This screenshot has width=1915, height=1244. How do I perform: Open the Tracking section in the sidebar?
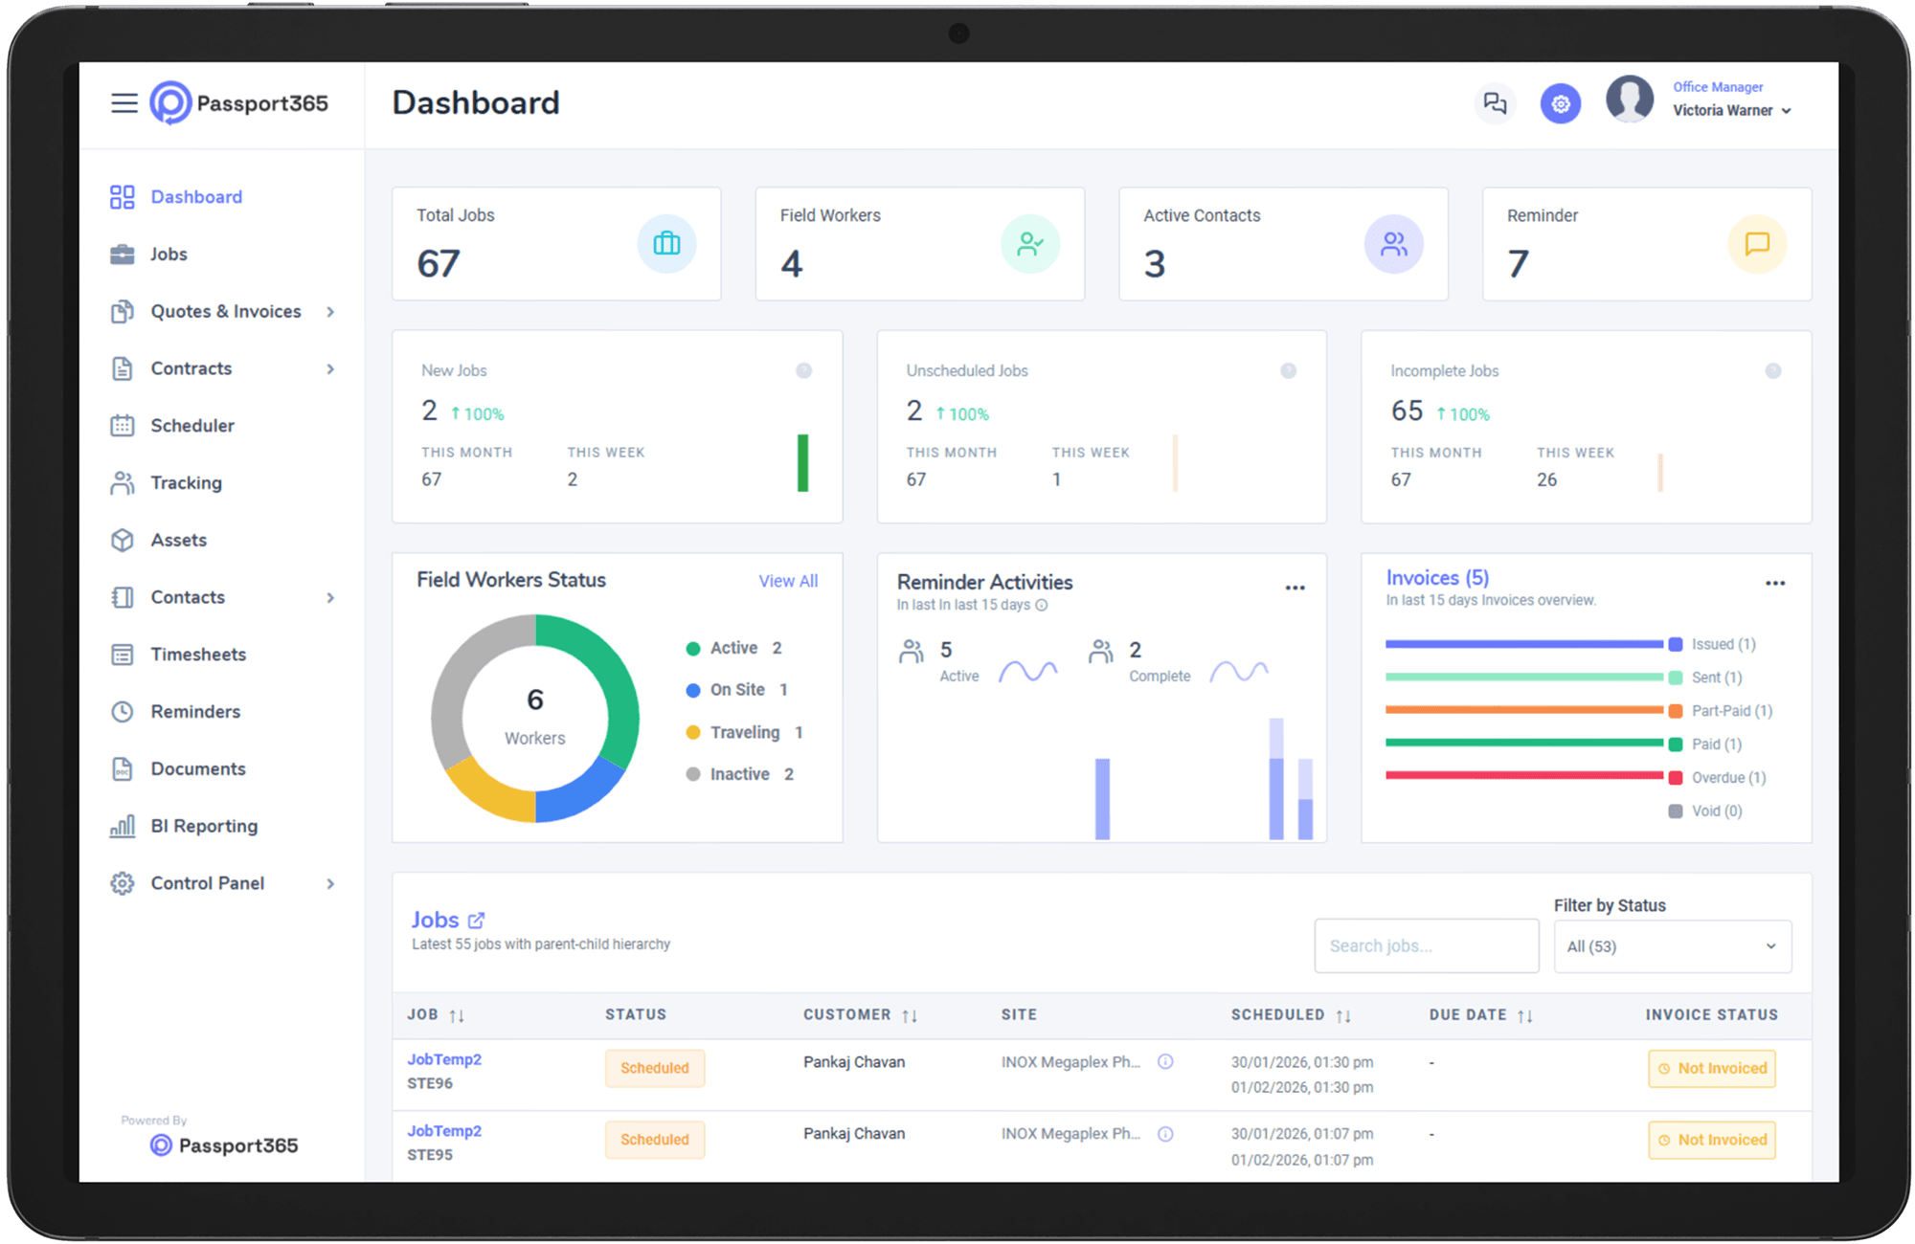[x=187, y=482]
